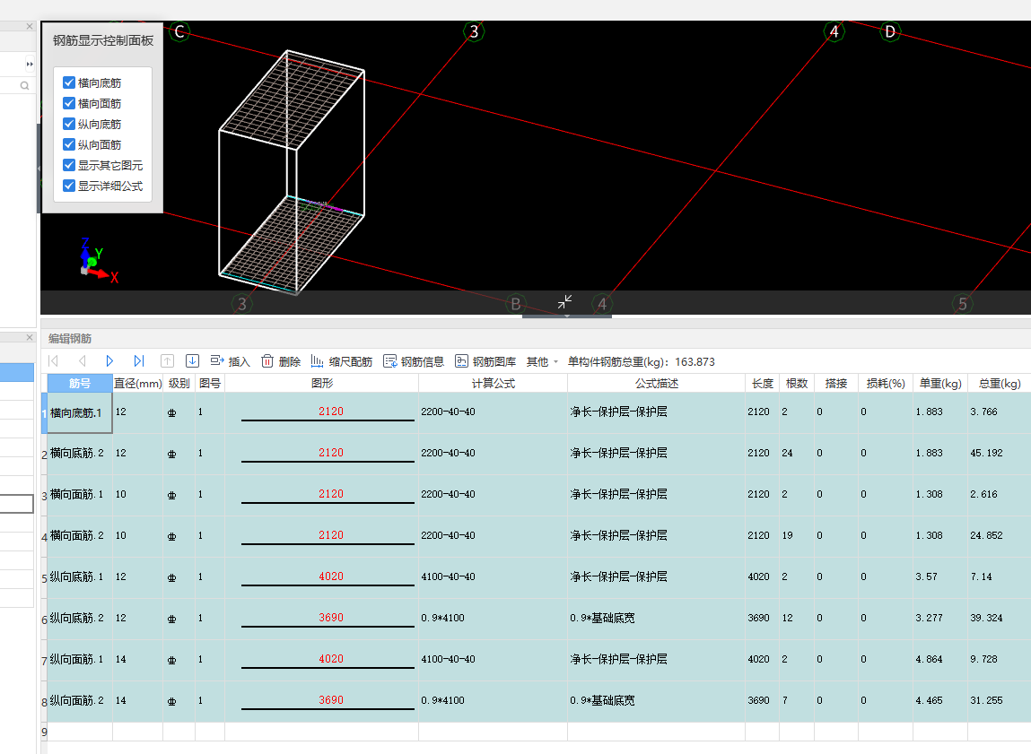This screenshot has height=754, width=1031.
Task: Select row 横向底筋.1
Action: pos(536,412)
